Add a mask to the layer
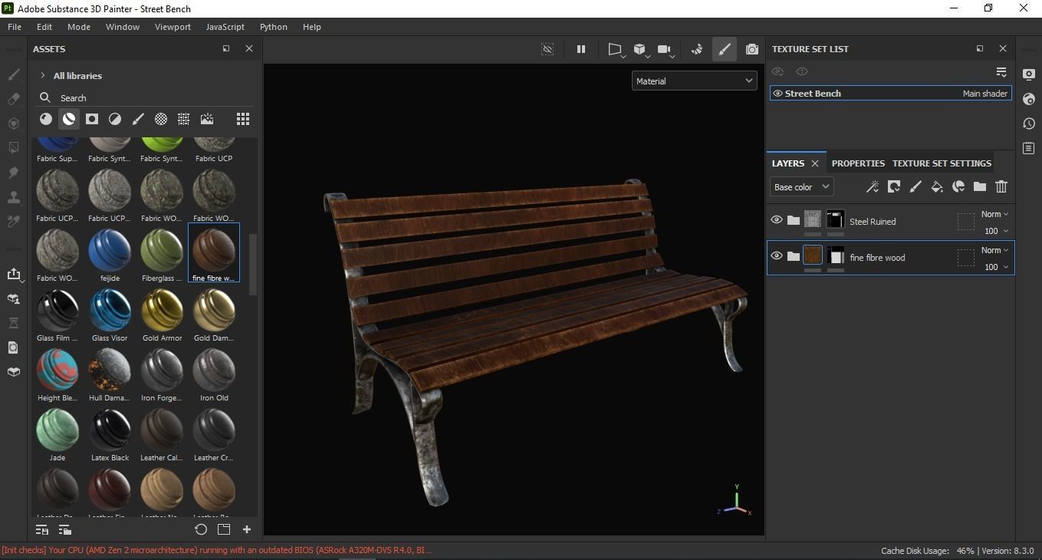Viewport: 1042px width, 560px height. coord(894,186)
